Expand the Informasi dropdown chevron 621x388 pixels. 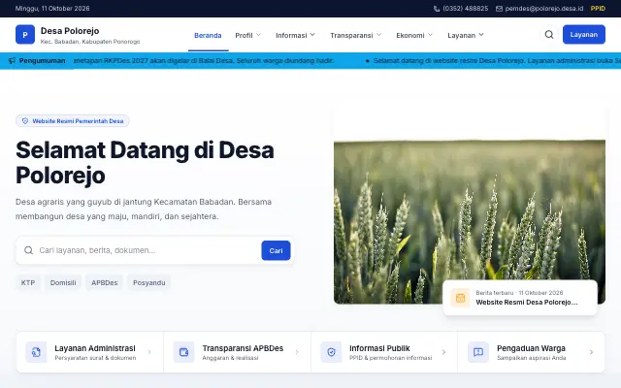pyautogui.click(x=312, y=35)
